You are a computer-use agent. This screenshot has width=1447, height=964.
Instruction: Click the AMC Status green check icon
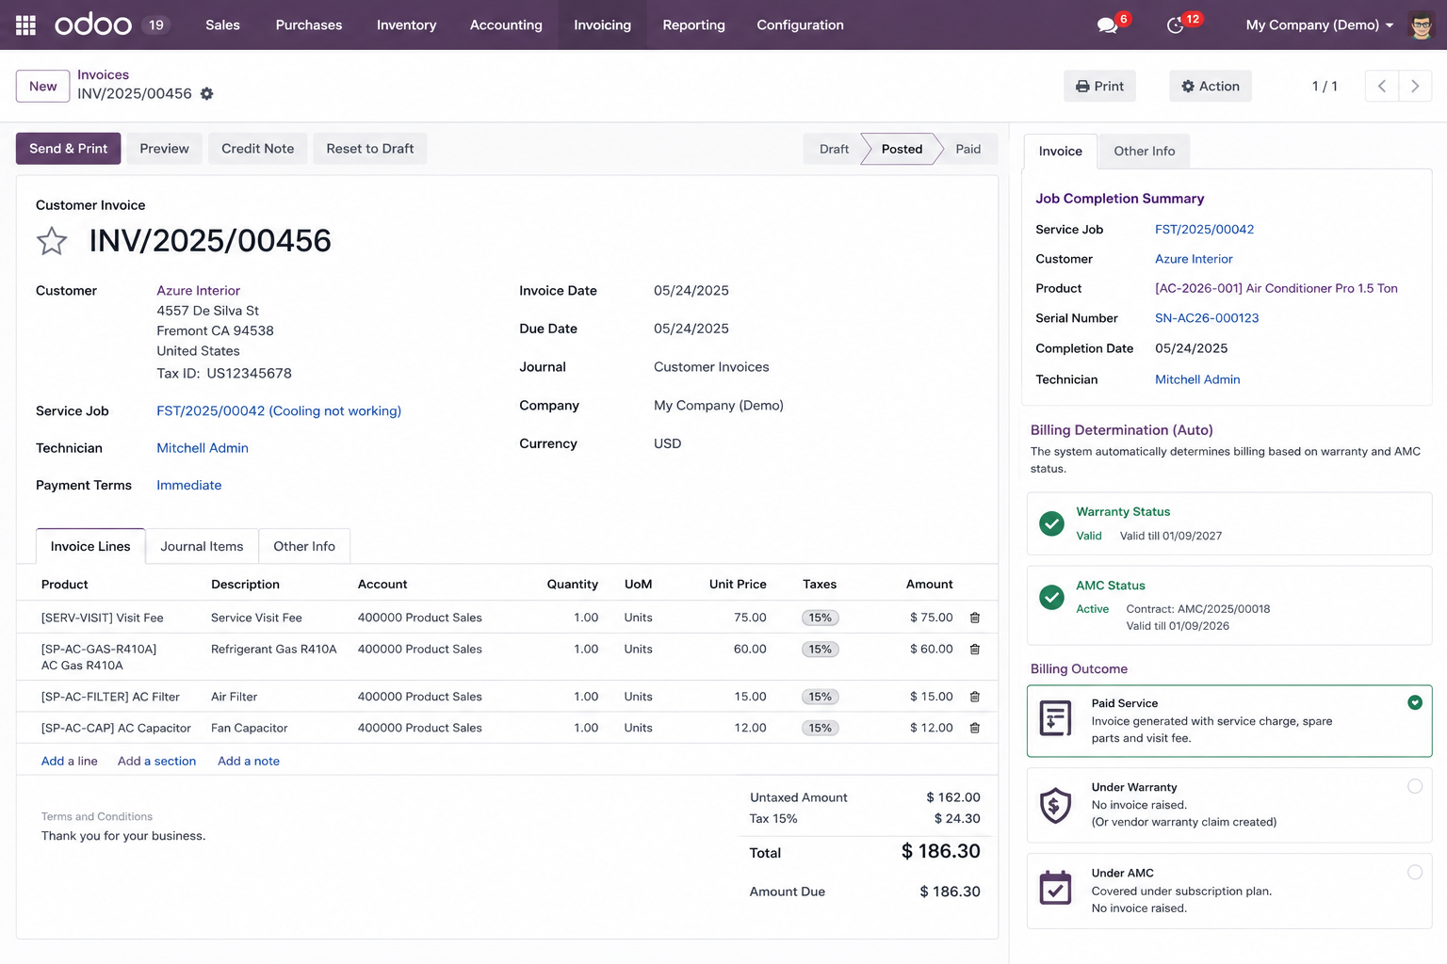[1051, 597]
